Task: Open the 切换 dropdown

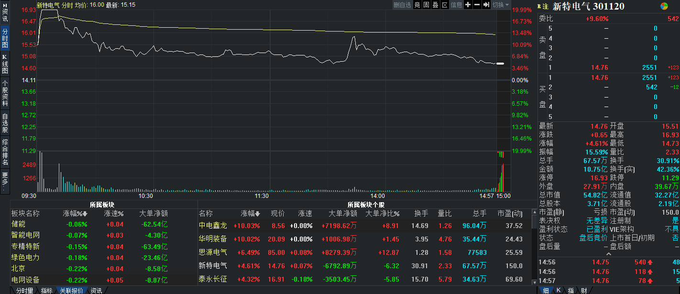Action: (501, 5)
